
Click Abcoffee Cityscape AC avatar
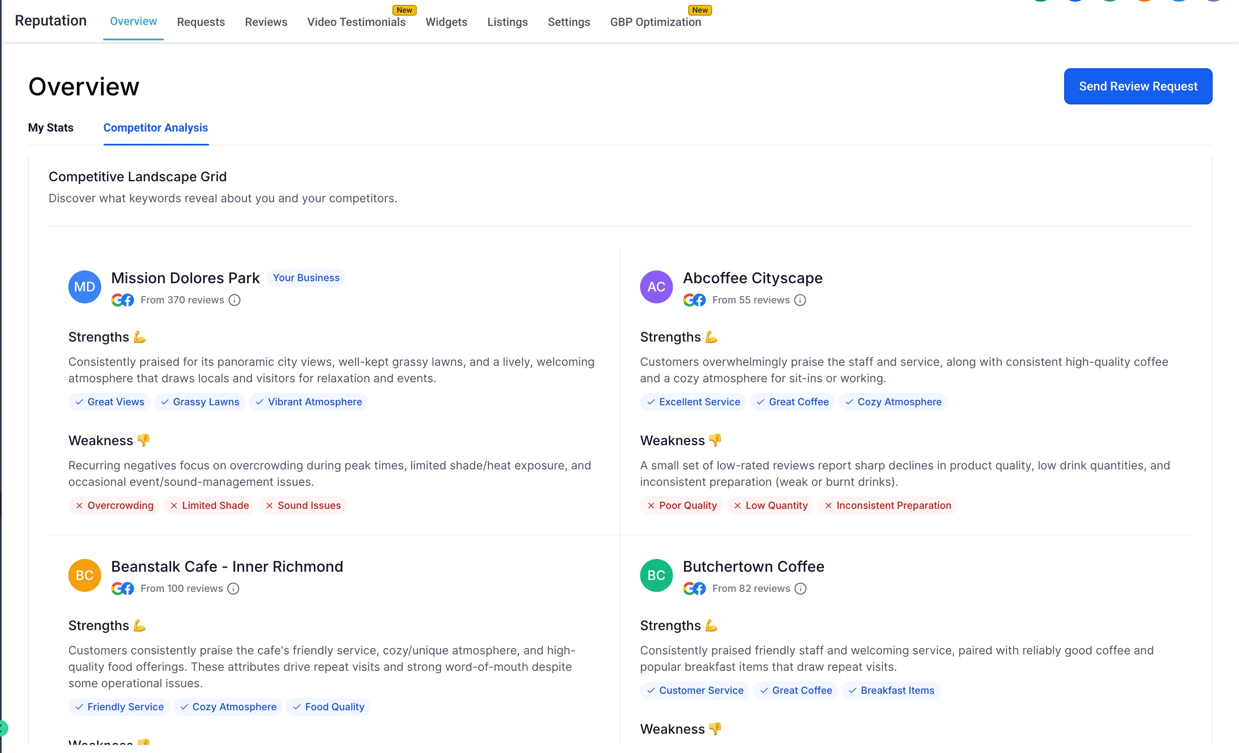[x=656, y=287]
